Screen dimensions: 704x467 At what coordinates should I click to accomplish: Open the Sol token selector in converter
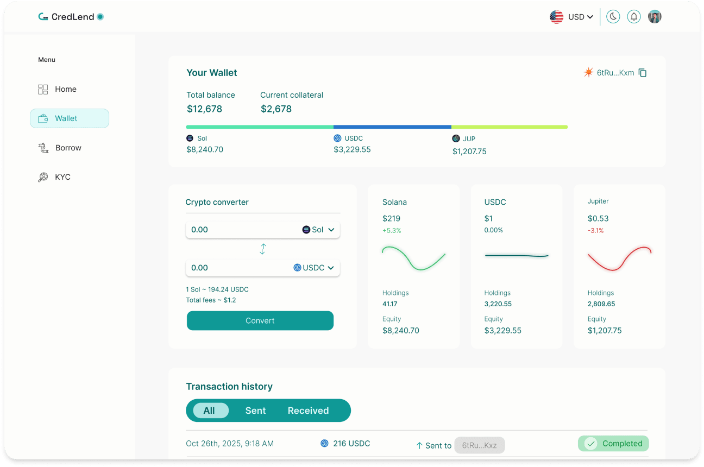(318, 229)
